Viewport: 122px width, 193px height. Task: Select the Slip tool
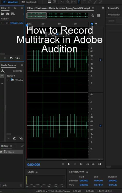click(73, 2)
